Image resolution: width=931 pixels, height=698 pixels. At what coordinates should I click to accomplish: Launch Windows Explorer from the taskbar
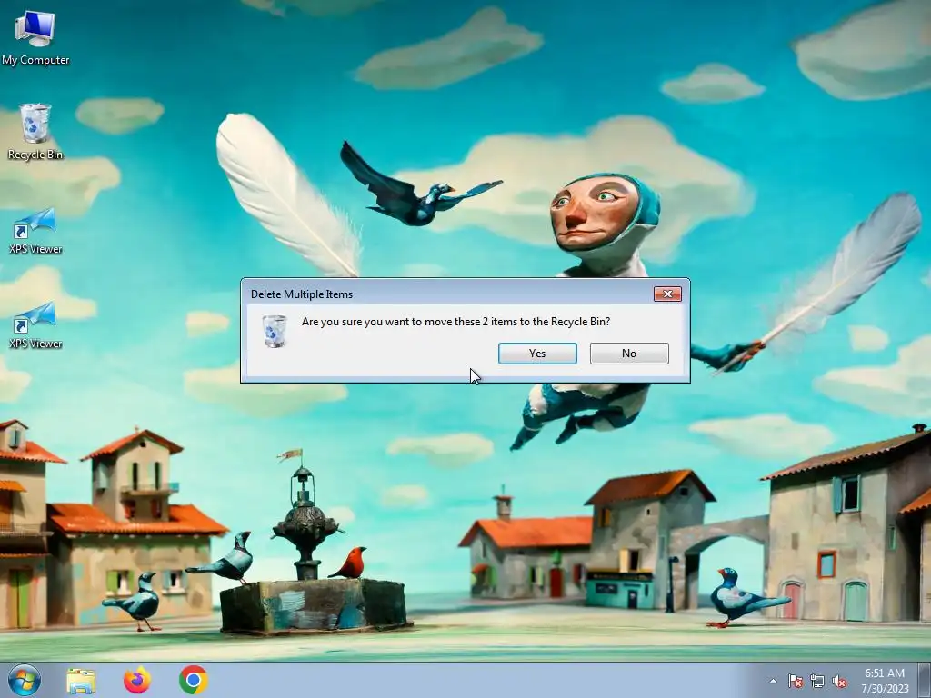(81, 680)
